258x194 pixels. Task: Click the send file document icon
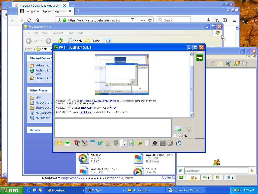coord(132,143)
